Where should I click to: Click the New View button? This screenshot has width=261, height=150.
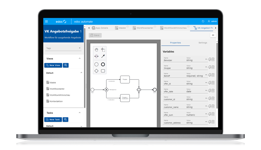(53, 65)
